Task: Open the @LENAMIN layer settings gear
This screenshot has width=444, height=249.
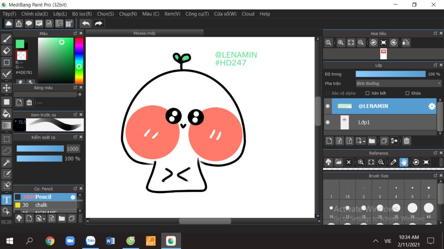Action: click(431, 106)
